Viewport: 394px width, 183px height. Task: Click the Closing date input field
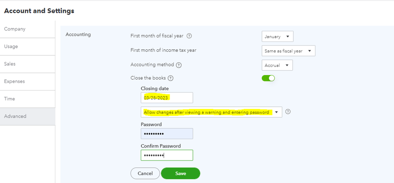(x=167, y=98)
